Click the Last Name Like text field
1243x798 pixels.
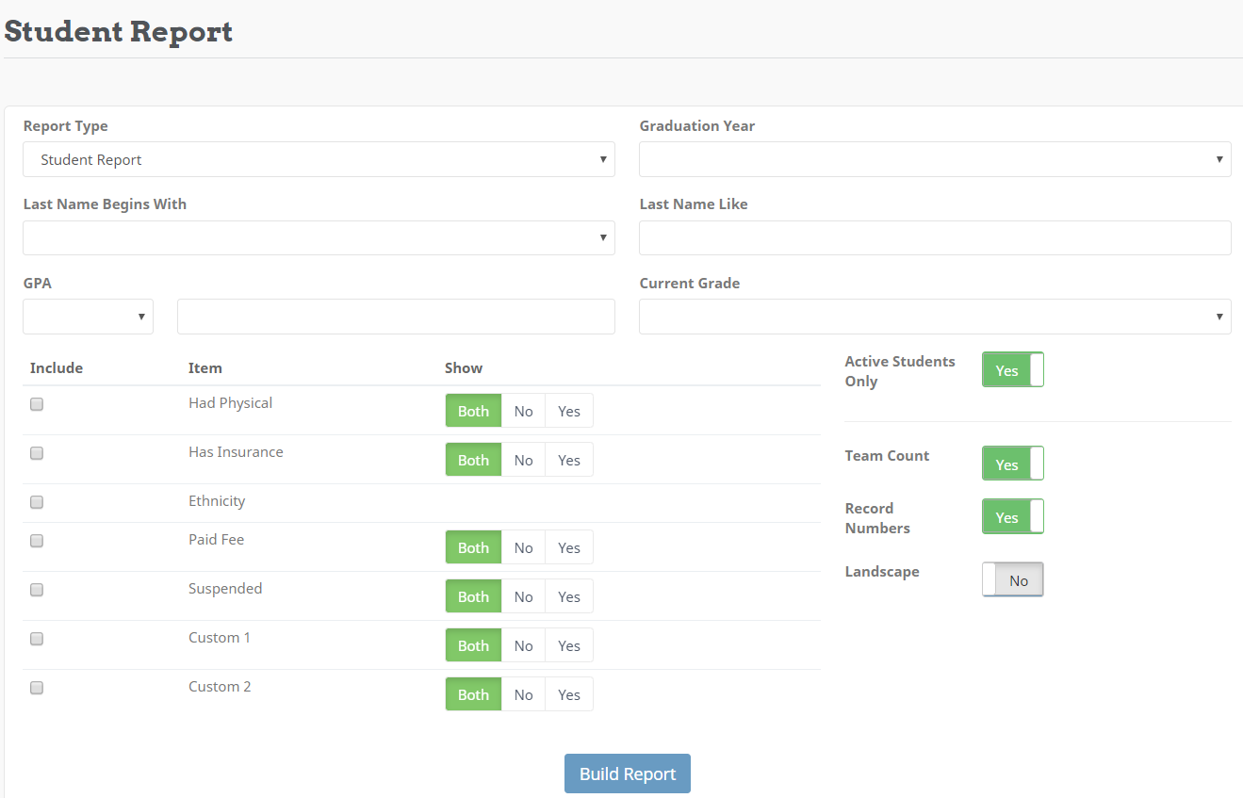(934, 237)
